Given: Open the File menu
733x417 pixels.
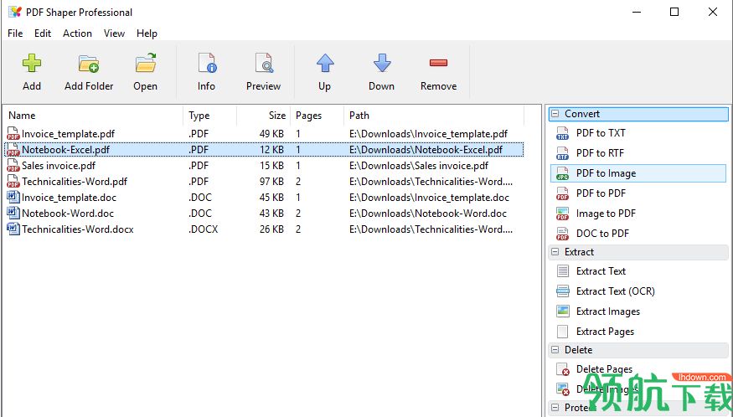Looking at the screenshot, I should point(15,33).
